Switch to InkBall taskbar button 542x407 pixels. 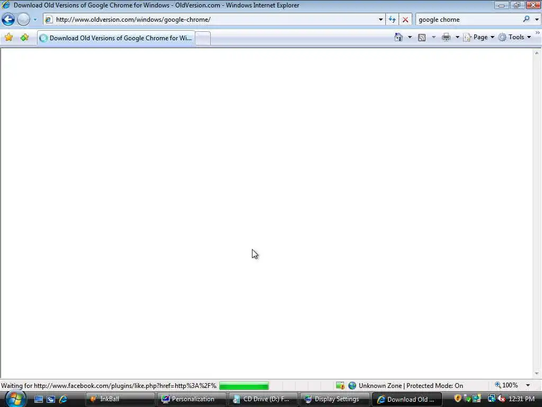[120, 399]
